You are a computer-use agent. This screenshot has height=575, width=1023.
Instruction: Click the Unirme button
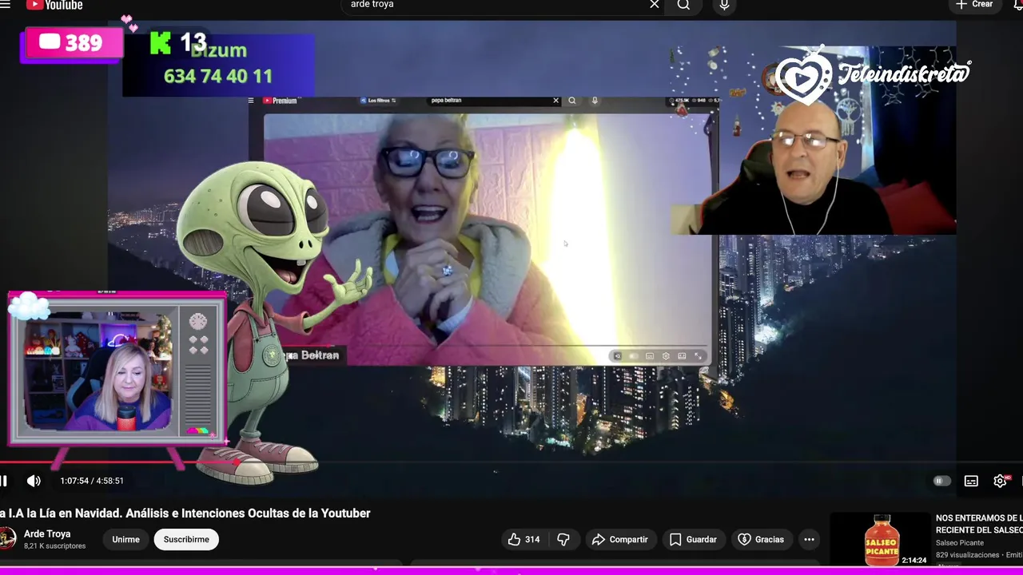point(125,539)
